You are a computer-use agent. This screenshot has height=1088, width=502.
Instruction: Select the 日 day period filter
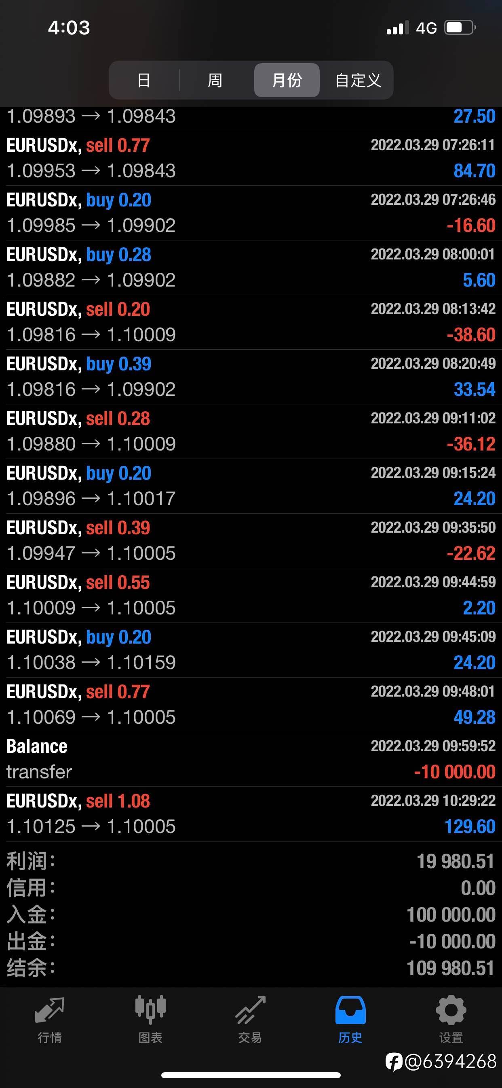pyautogui.click(x=144, y=80)
